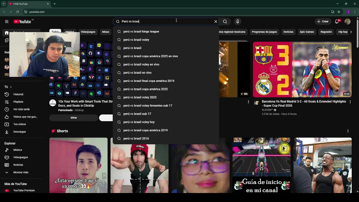The height and width of the screenshot is (202, 359).
Task: Pick suggestion perú vs brasil voley femenino sub 17
Action: coord(166,106)
